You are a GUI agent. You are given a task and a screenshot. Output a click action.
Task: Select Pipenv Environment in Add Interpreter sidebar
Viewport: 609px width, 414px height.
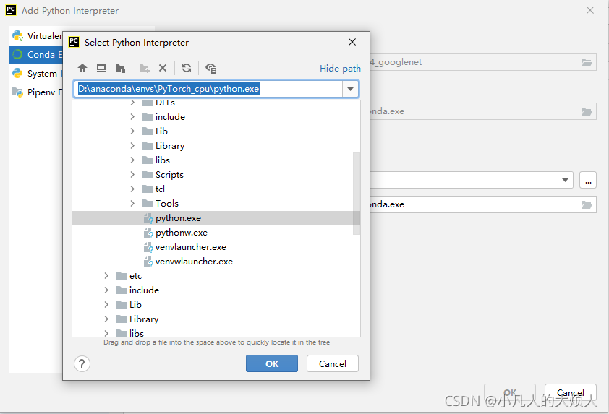pos(35,92)
